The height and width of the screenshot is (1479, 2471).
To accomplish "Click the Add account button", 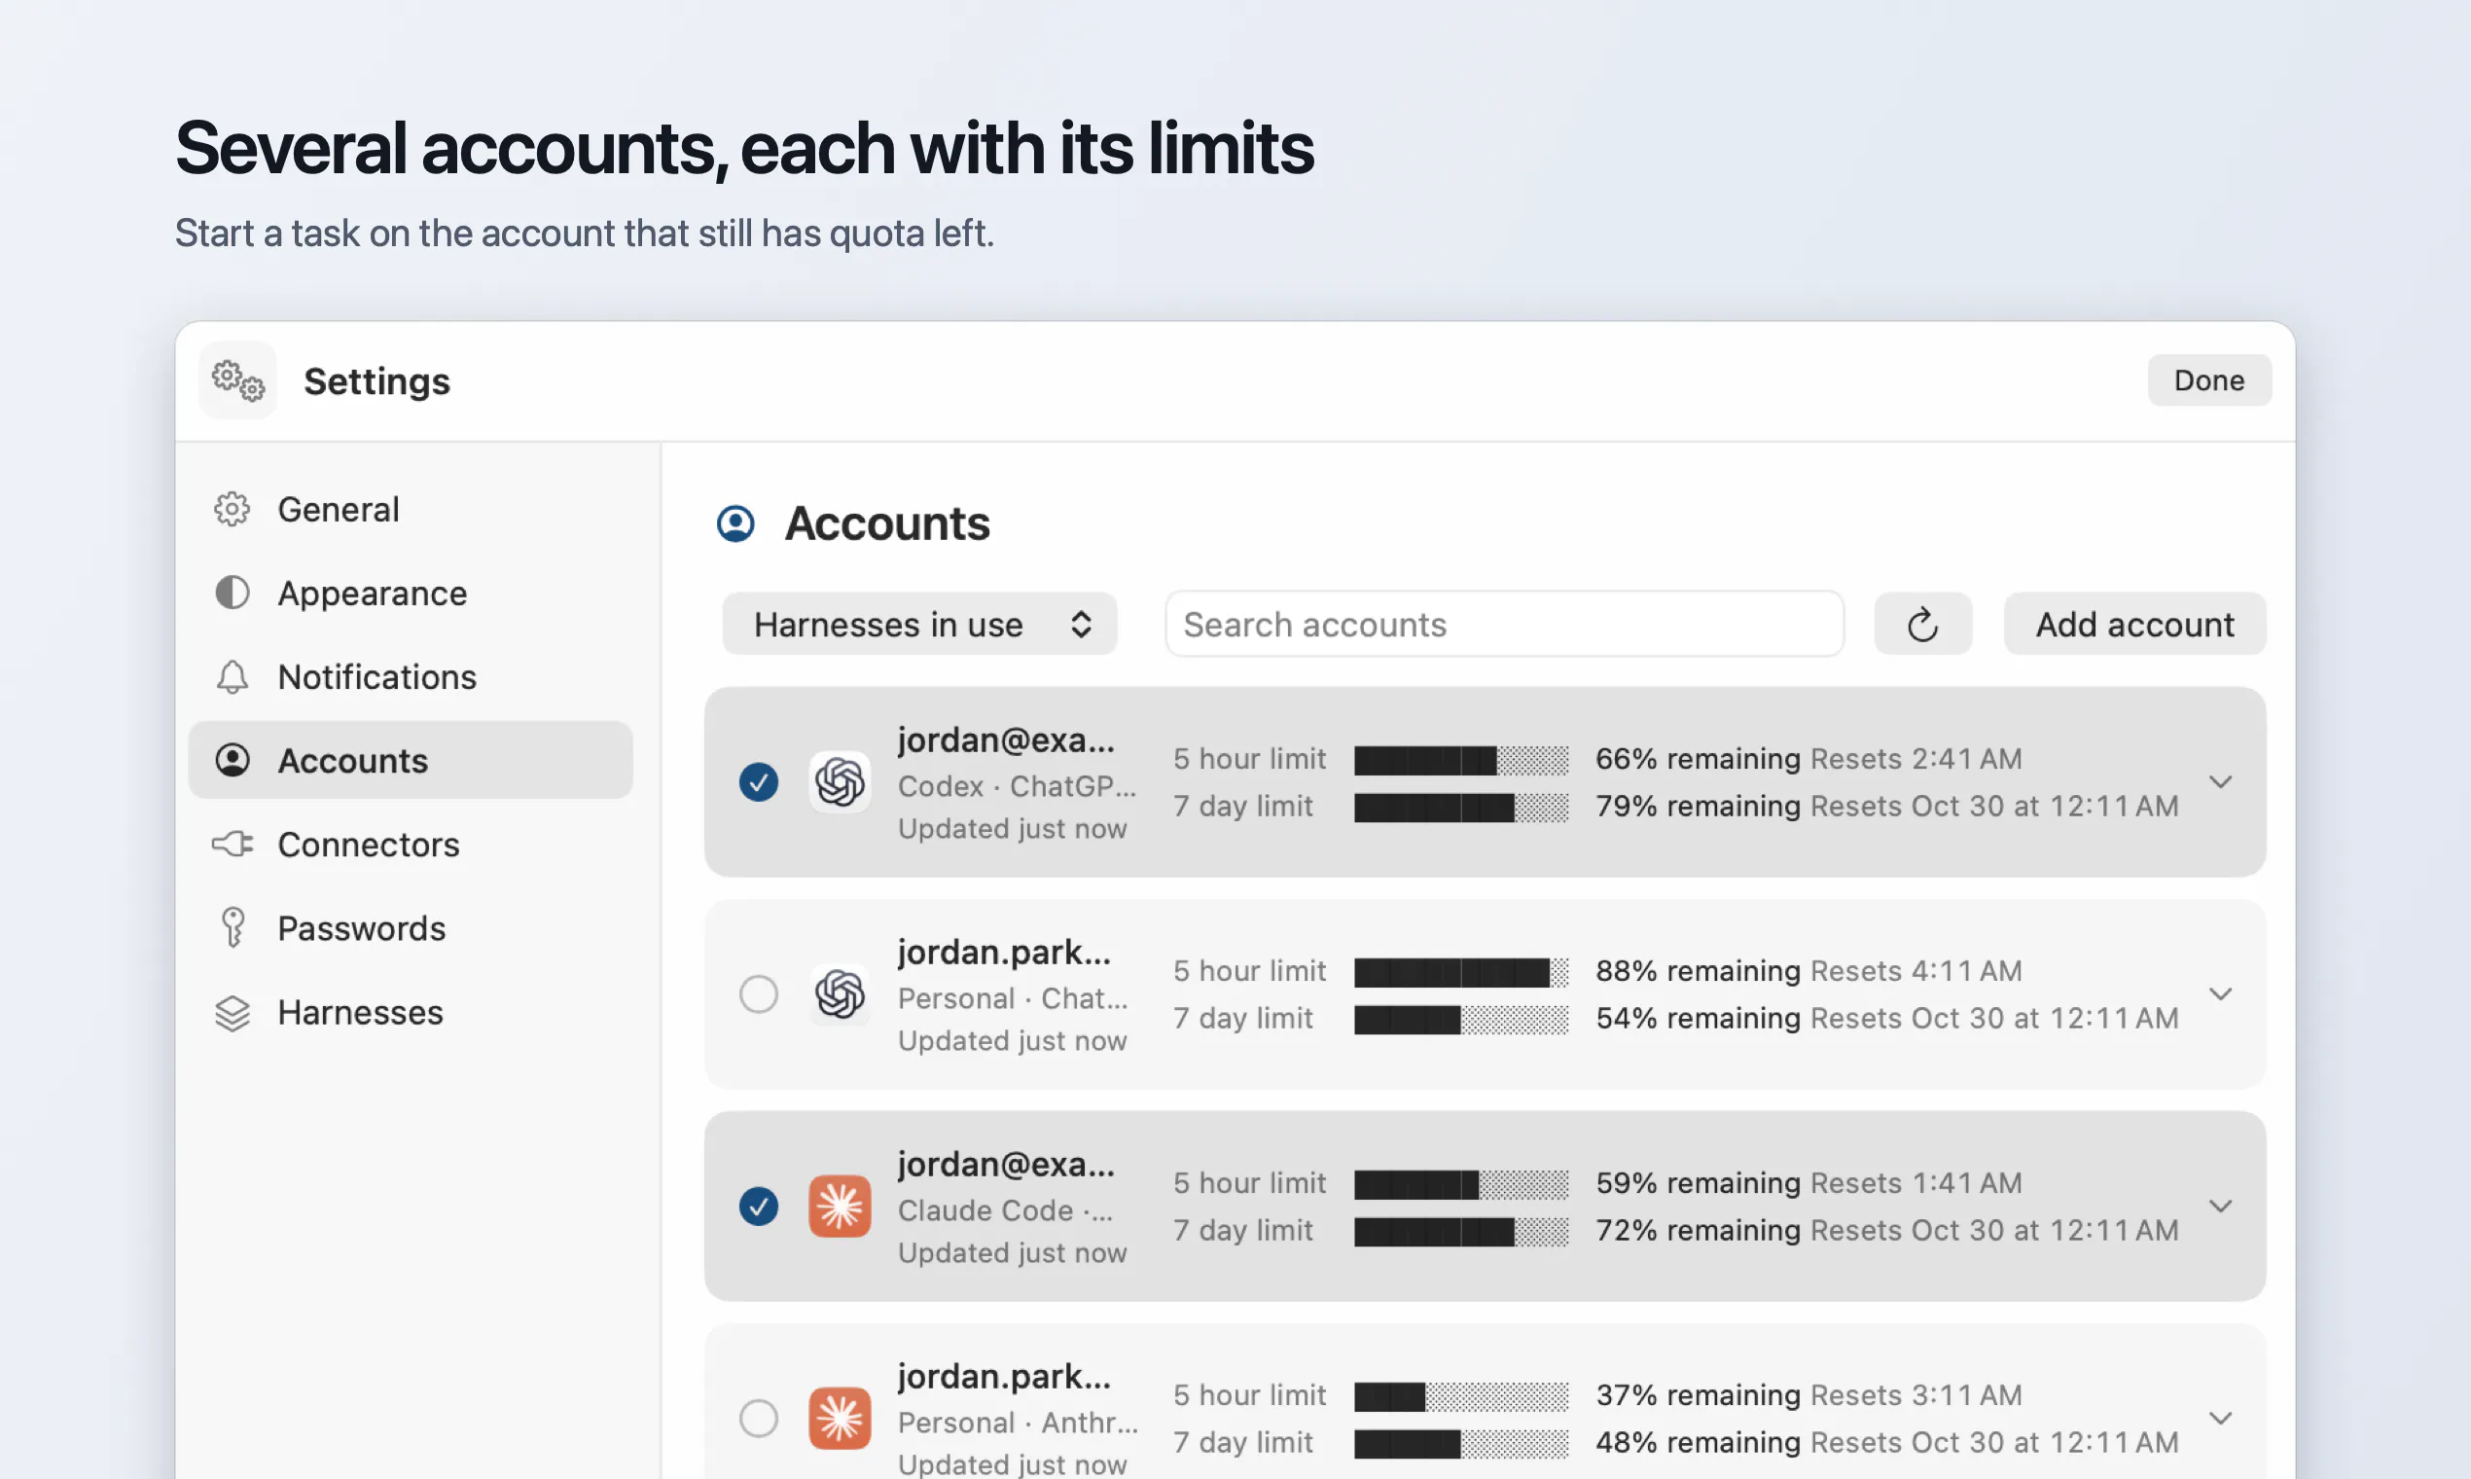I will pyautogui.click(x=2135, y=625).
